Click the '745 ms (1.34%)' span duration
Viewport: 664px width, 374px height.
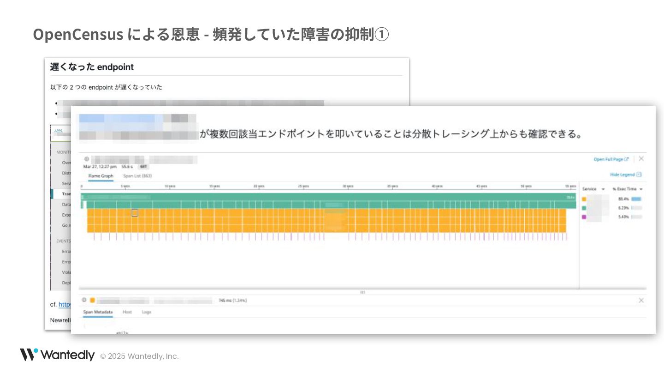[233, 301]
